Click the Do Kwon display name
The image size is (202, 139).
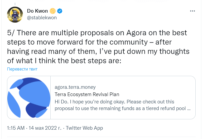37,11
